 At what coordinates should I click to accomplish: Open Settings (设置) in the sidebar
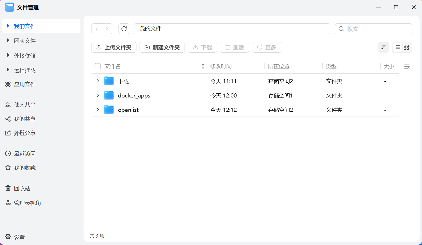(19, 237)
